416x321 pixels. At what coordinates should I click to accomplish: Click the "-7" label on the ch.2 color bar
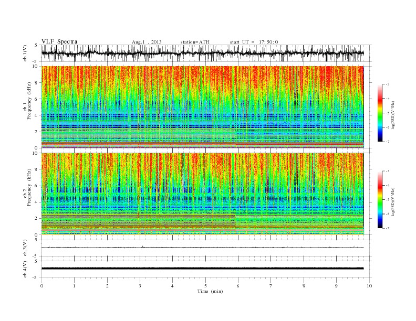click(x=387, y=228)
